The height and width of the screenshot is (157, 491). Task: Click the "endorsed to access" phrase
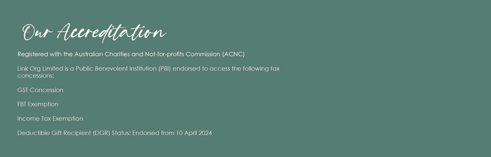pos(201,69)
